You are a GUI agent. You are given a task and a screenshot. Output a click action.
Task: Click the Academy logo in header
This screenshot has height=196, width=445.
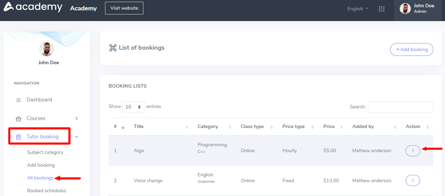[x=33, y=7]
